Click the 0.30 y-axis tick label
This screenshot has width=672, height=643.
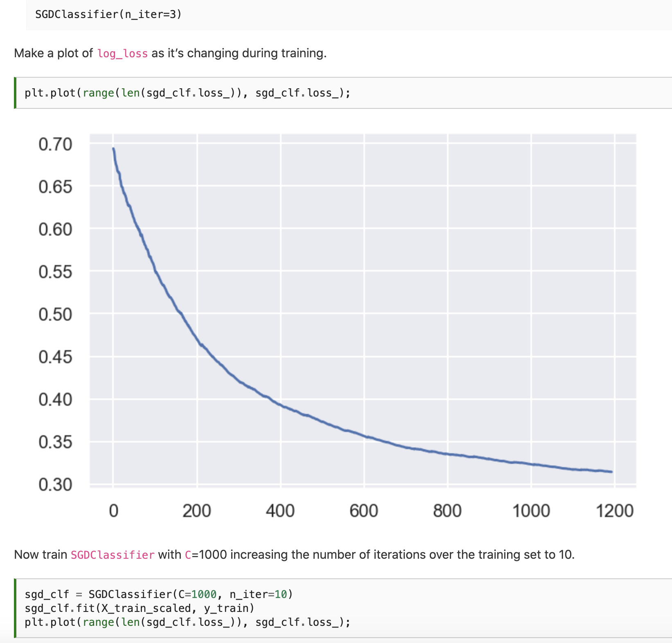point(55,485)
